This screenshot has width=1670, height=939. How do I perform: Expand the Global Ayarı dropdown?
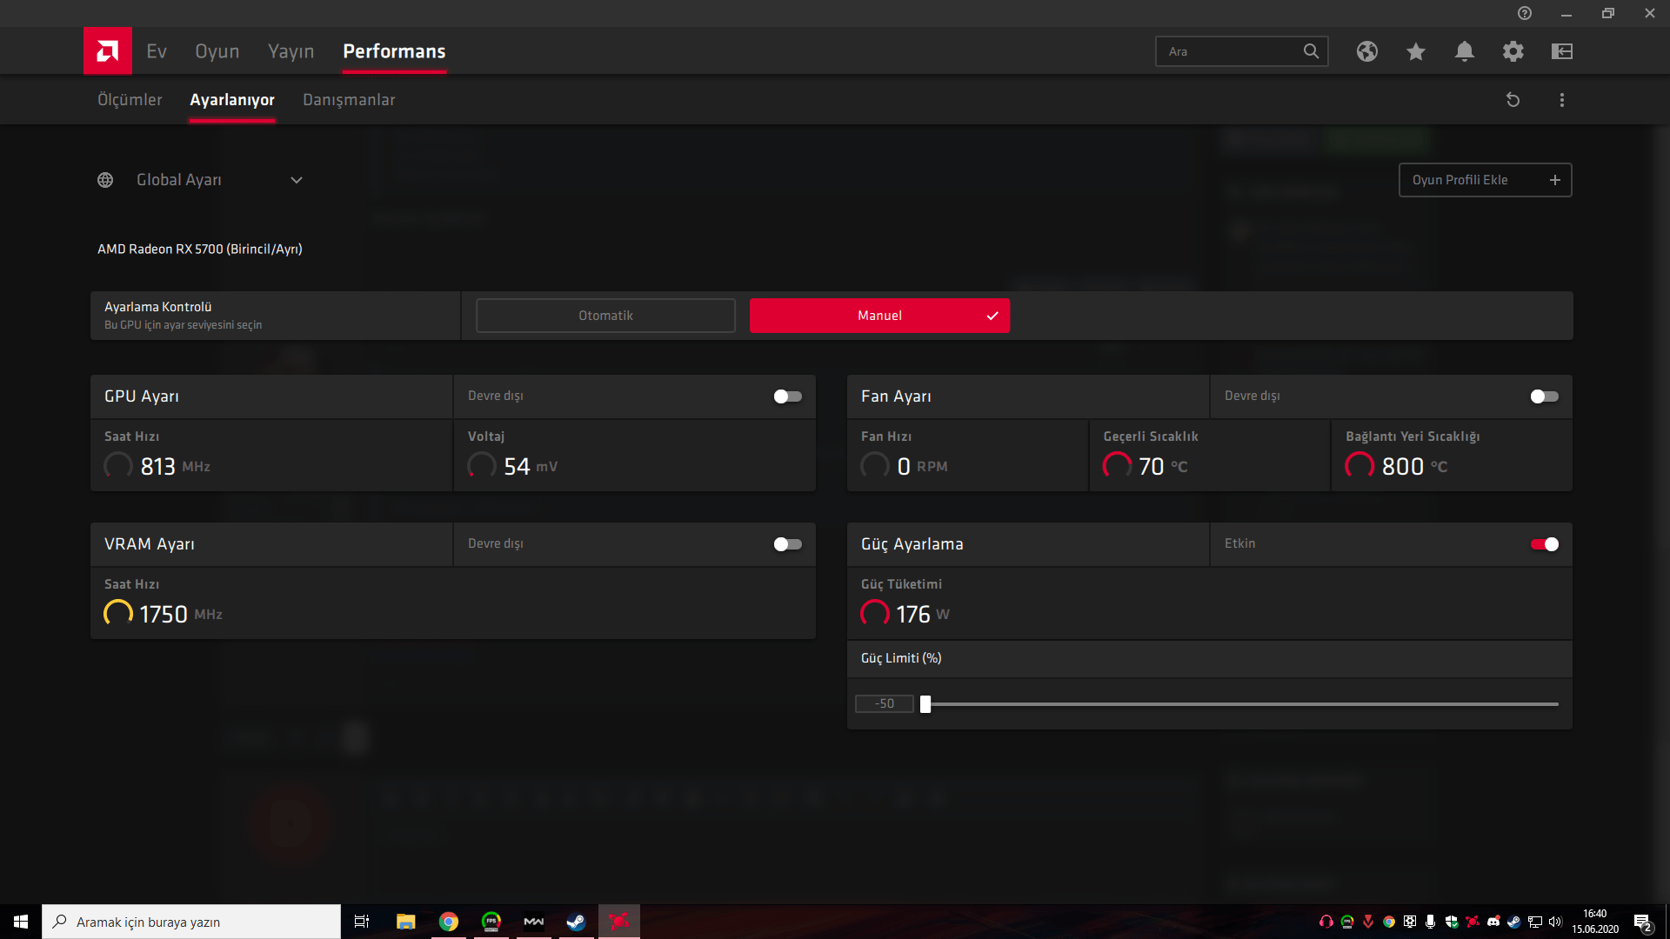click(x=296, y=180)
